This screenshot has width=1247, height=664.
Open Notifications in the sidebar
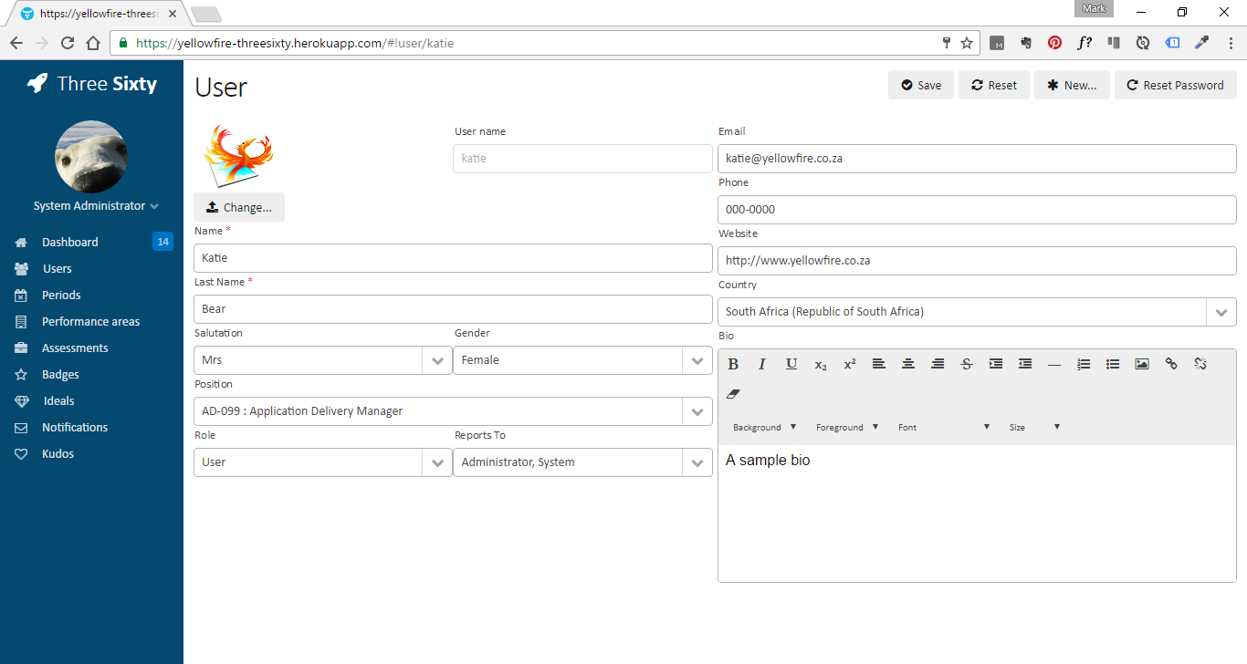pyautogui.click(x=75, y=427)
